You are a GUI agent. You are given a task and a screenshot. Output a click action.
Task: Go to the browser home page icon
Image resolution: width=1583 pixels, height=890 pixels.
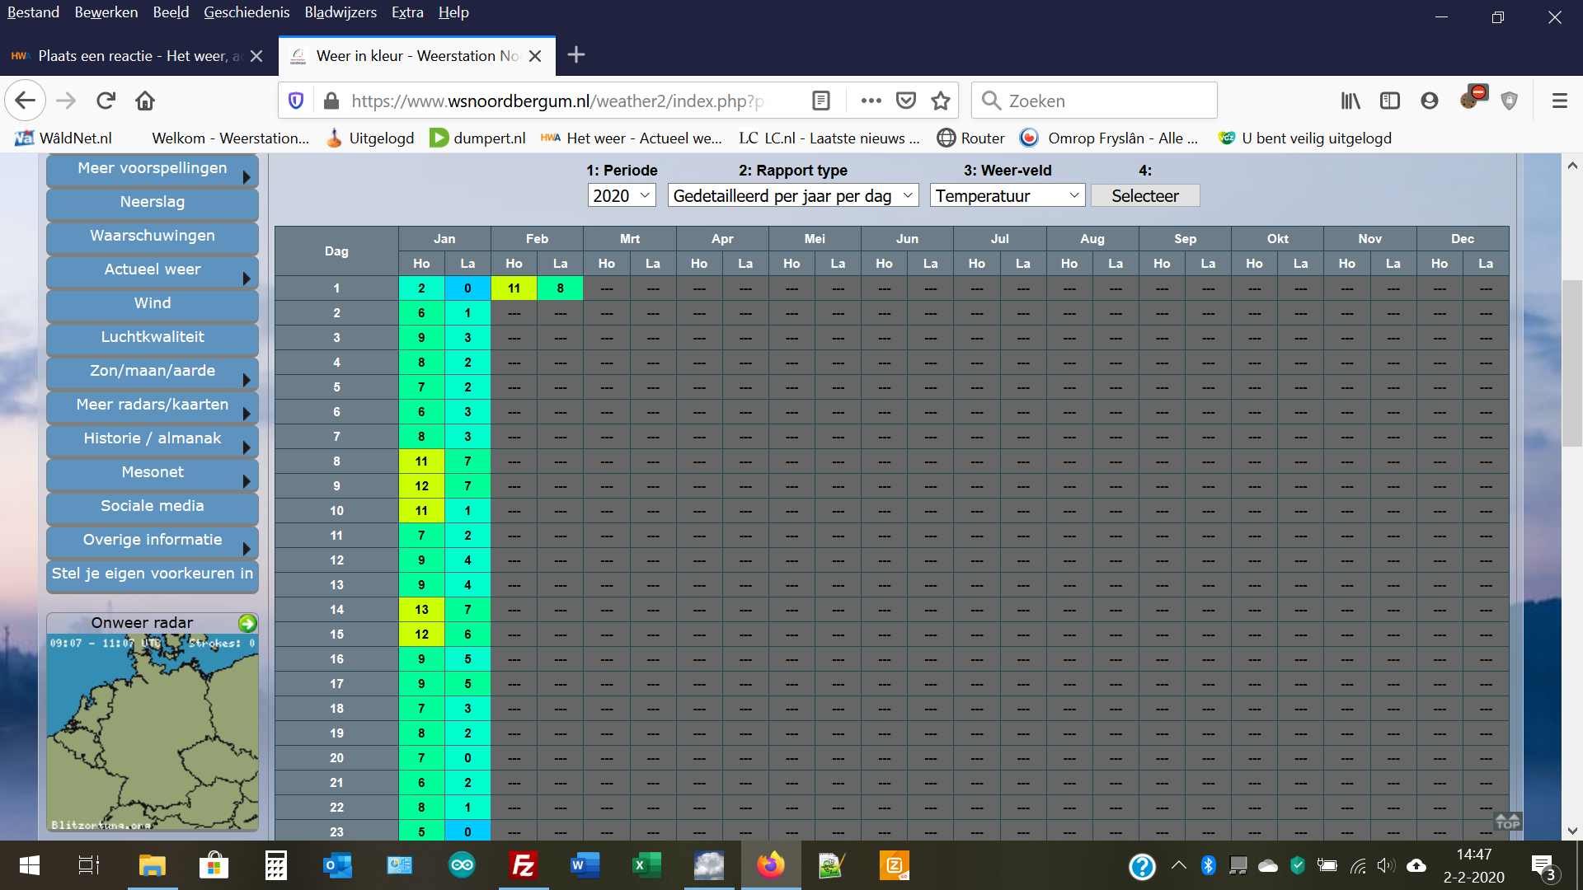(145, 101)
